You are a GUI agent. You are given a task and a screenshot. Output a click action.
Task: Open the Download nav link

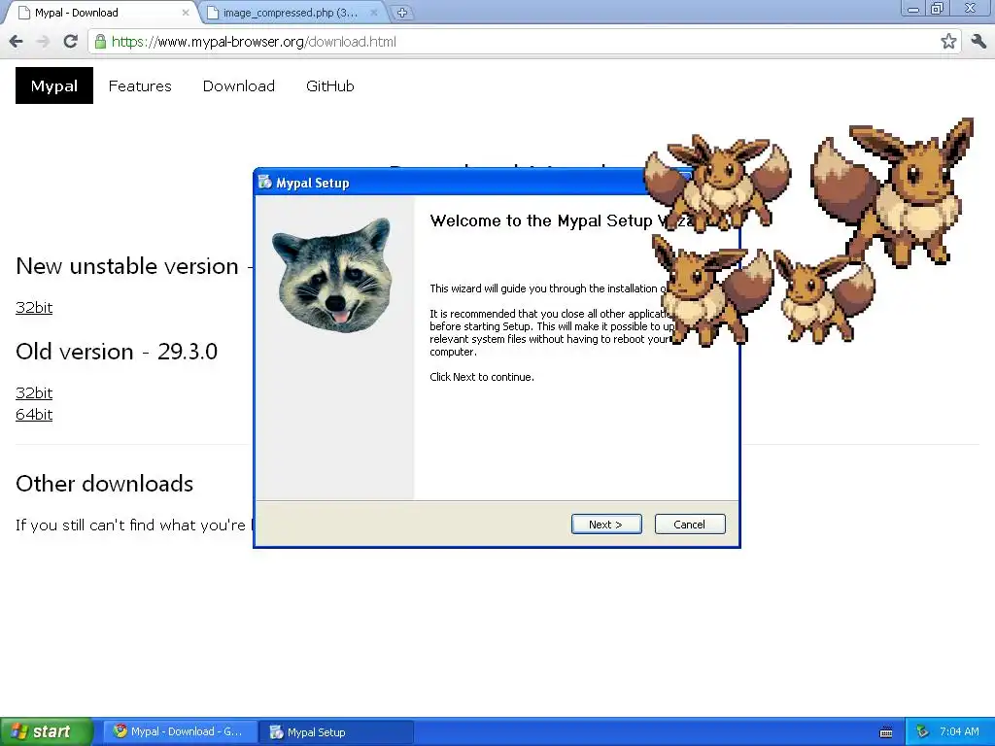[x=239, y=86]
